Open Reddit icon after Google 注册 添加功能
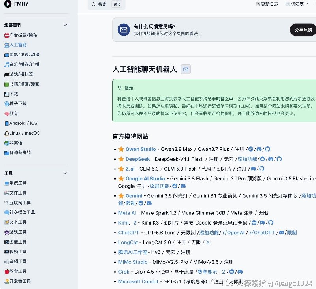The width and height of the screenshot is (316, 289). pyautogui.click(x=175, y=186)
